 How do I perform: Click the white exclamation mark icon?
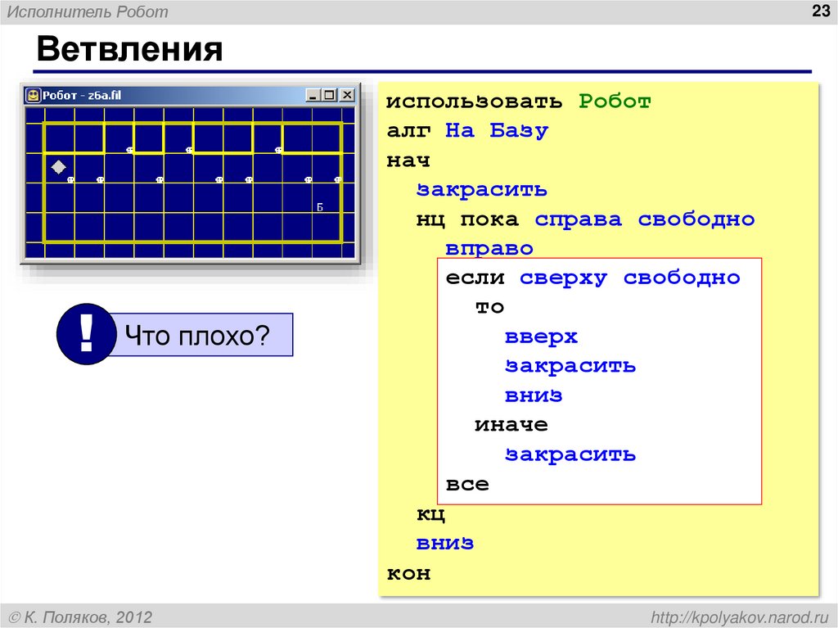pos(85,333)
